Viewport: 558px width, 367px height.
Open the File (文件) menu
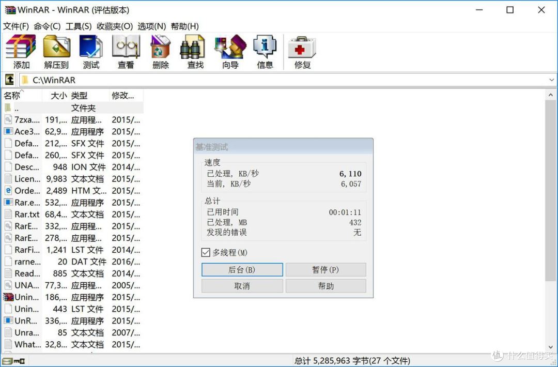point(16,26)
